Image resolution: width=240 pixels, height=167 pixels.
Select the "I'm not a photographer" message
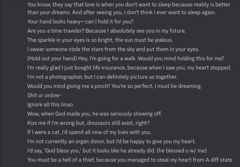(102, 77)
